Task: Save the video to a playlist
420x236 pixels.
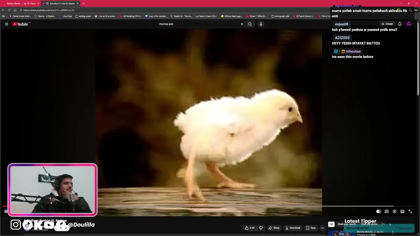Action: coord(311,228)
